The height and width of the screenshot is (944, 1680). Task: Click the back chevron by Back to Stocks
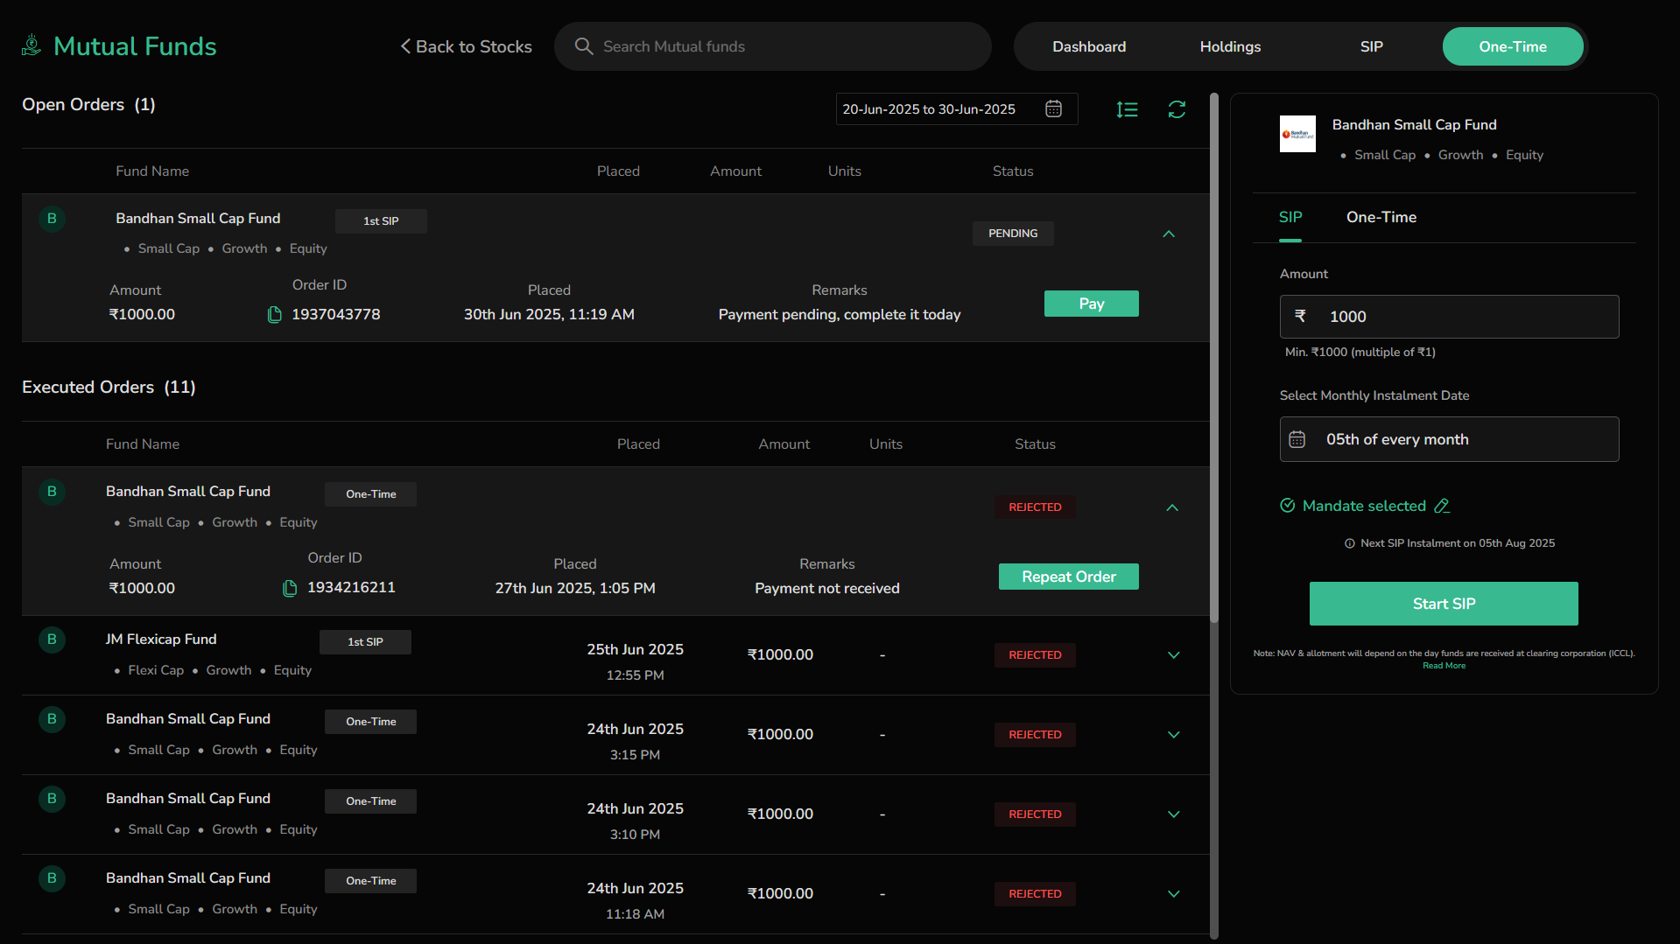point(405,46)
